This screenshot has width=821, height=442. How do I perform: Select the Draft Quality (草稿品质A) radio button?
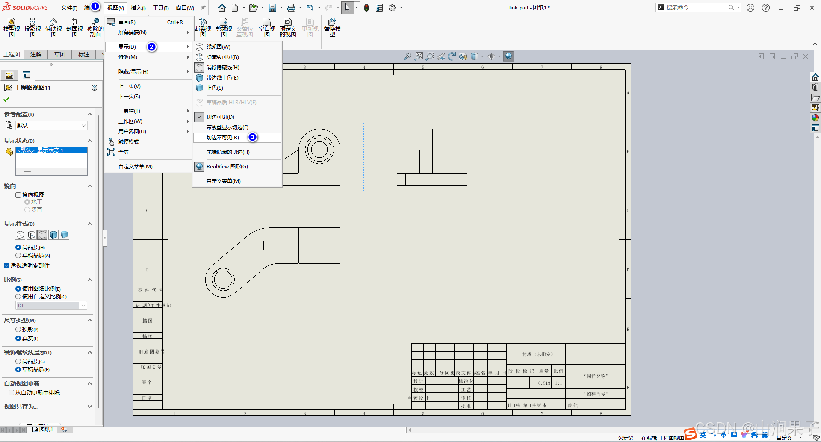coord(18,255)
